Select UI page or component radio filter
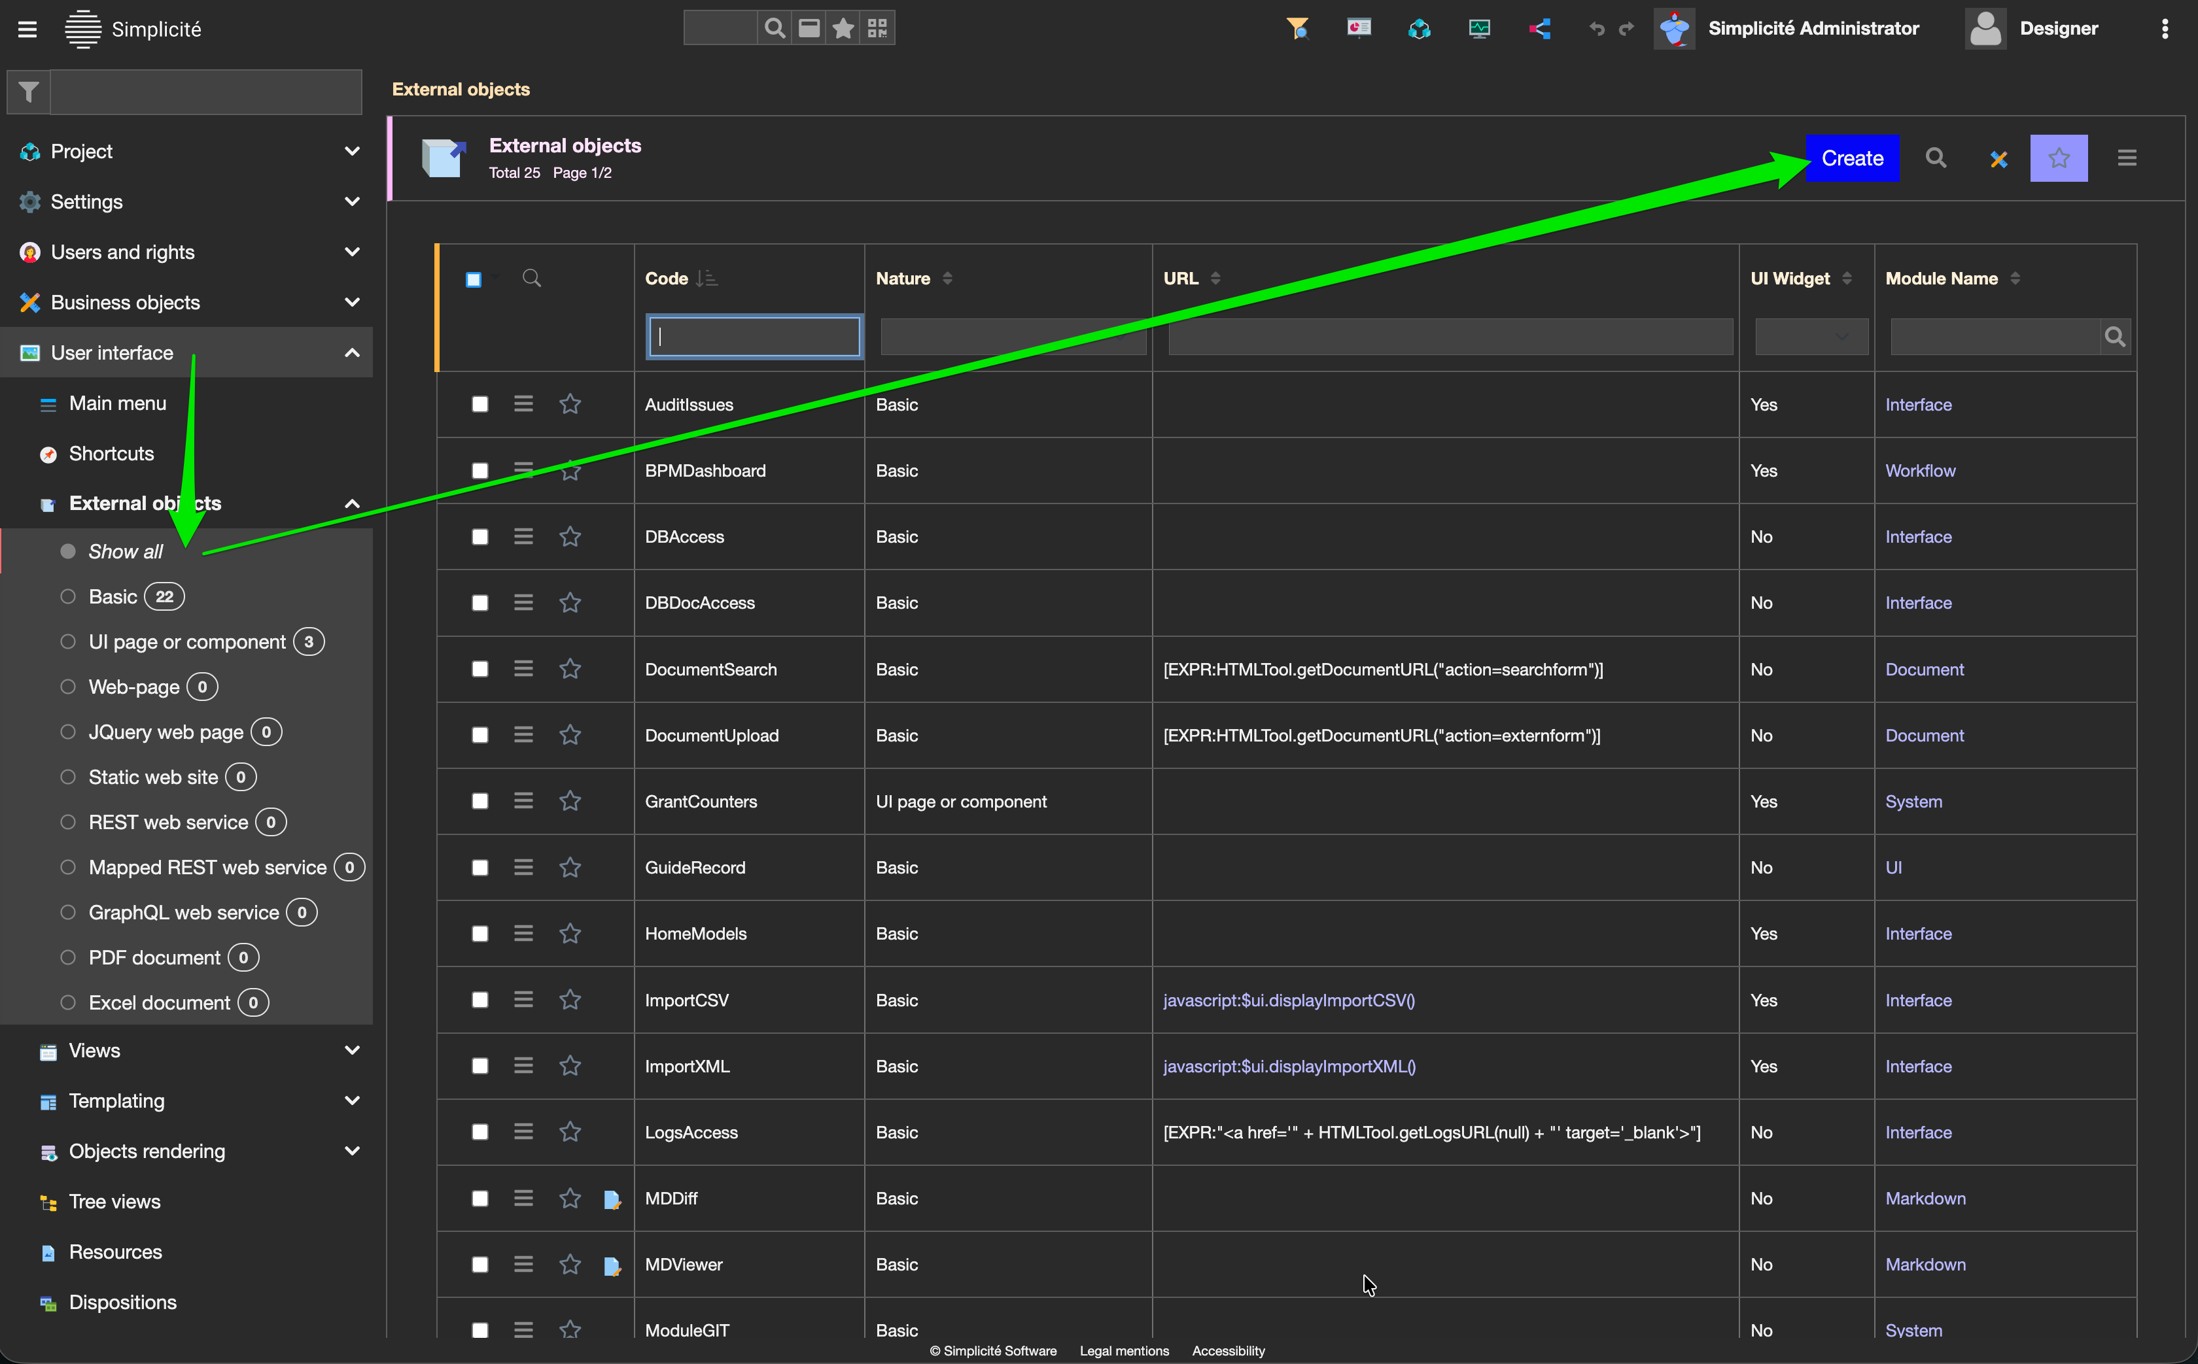Viewport: 2198px width, 1364px height. pos(67,641)
